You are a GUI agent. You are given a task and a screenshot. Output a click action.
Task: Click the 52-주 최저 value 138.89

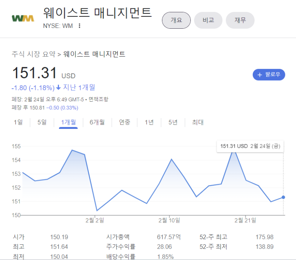265,247
